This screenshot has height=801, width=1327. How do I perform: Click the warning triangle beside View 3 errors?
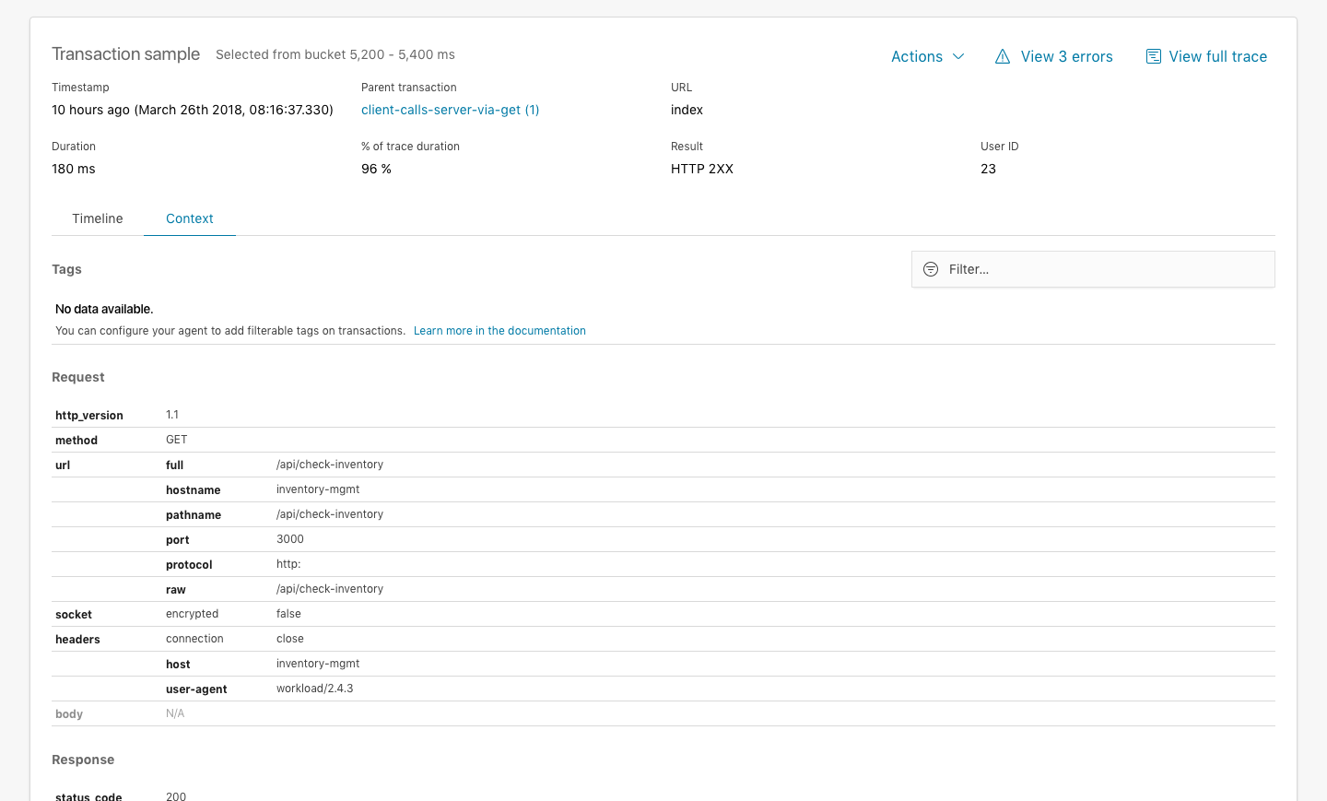pyautogui.click(x=1003, y=56)
